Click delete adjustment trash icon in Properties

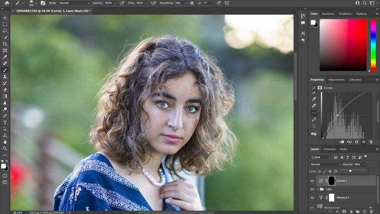point(370,142)
